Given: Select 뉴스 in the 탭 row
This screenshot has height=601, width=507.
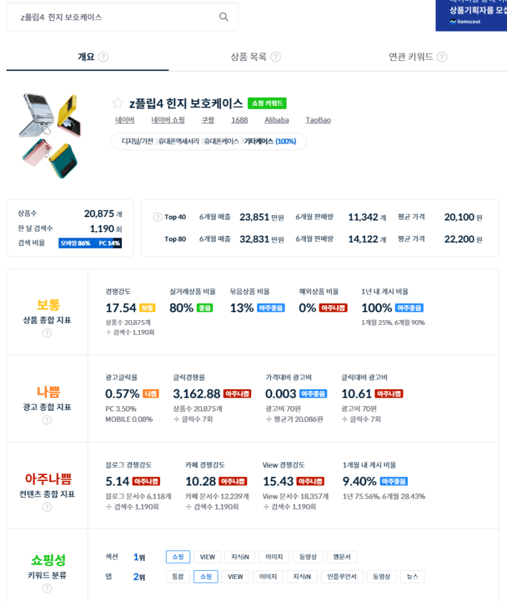Looking at the screenshot, I should [413, 577].
